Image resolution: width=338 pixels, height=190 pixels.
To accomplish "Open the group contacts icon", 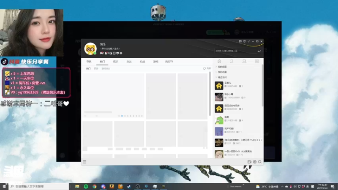I will click(244, 61).
